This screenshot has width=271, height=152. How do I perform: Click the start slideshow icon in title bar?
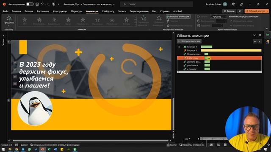(x=54, y=4)
